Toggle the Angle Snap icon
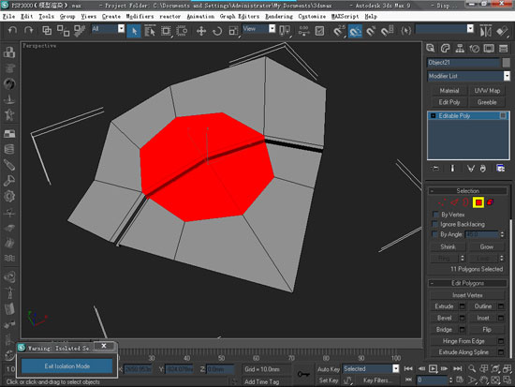Screen dimensions: 515x387 coord(355,31)
